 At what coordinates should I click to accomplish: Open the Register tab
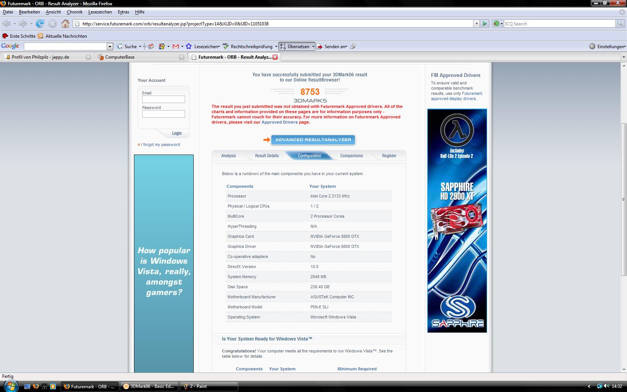[389, 156]
